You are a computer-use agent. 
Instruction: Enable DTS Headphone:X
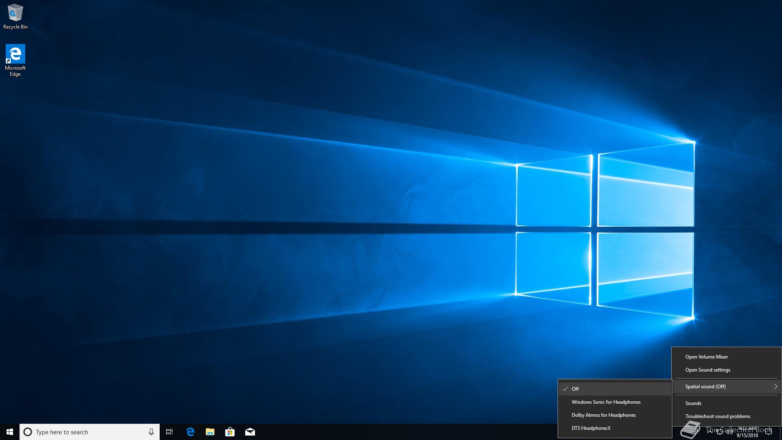[x=615, y=428]
